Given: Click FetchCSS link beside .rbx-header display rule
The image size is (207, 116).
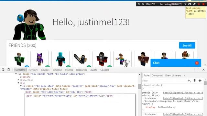Looking at the screenshot, I should coord(183,98).
